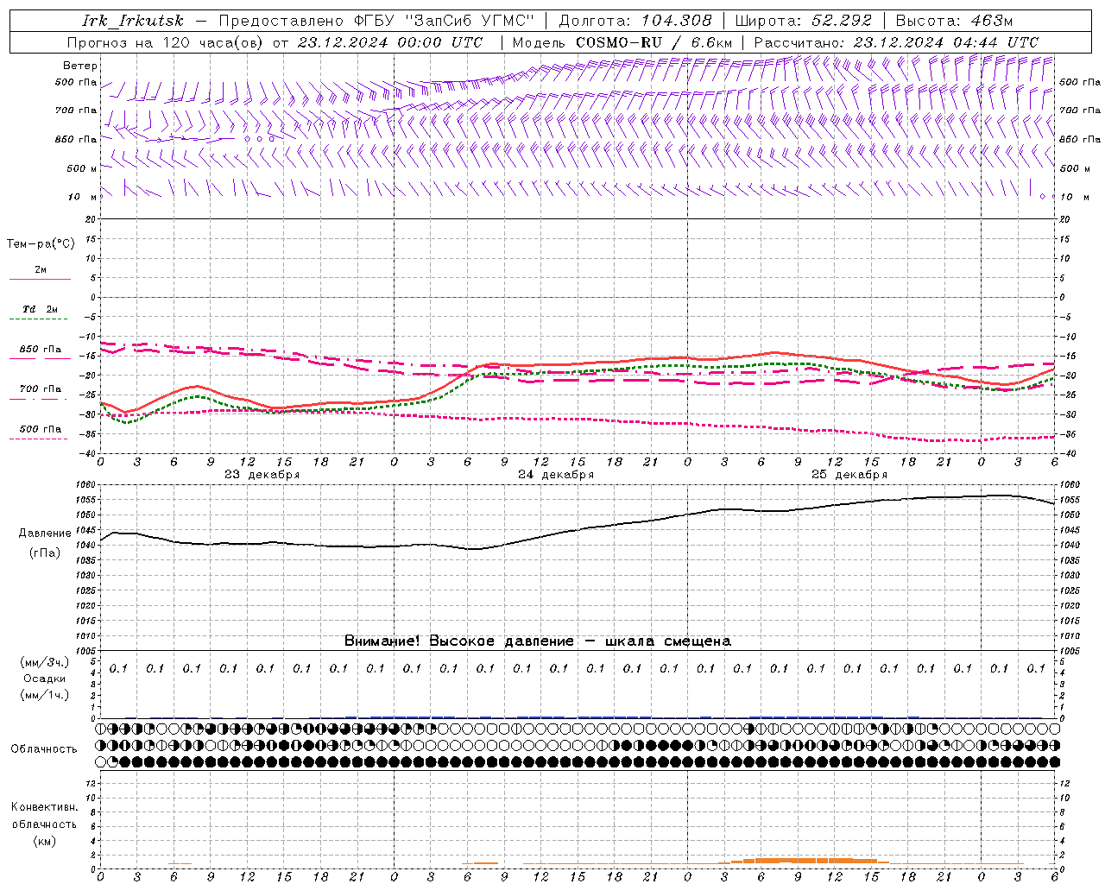Click the Прогноз на 120 часа(ов) text
This screenshot has height=884, width=1105.
(167, 42)
